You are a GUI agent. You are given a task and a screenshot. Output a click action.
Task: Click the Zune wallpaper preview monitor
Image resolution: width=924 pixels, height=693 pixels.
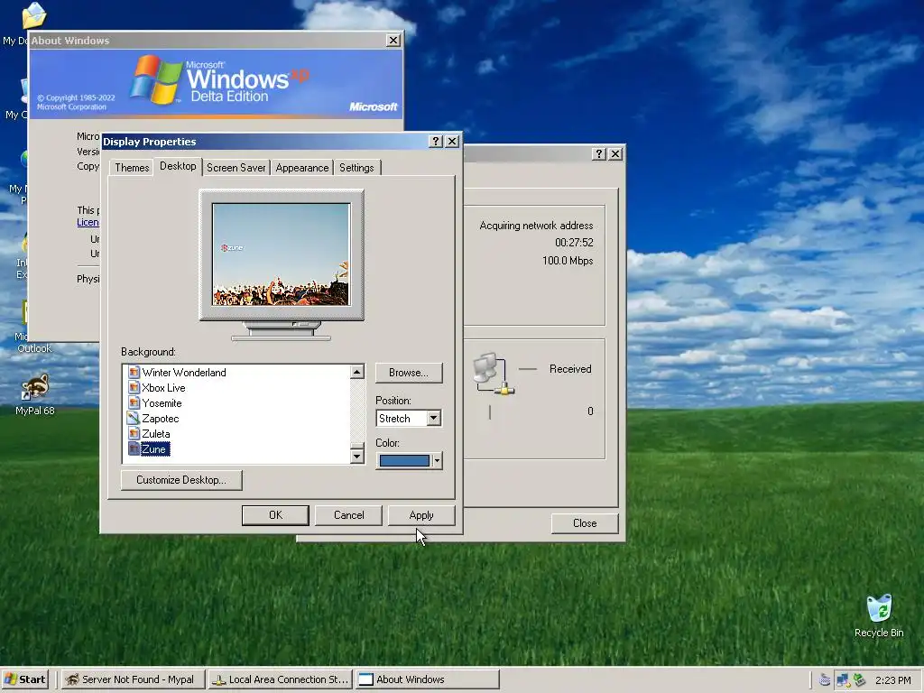click(x=282, y=254)
